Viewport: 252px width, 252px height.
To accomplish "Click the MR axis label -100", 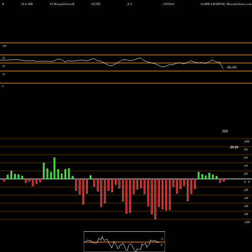I will click(247, 222).
